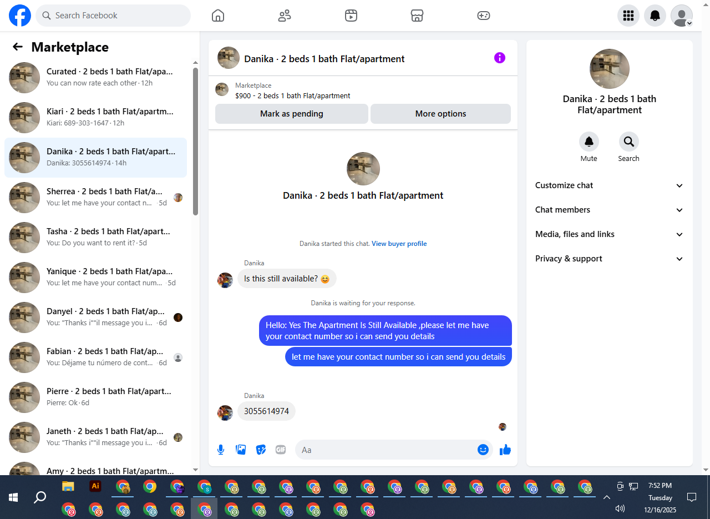Open the Home feed icon
710x519 pixels.
point(218,16)
